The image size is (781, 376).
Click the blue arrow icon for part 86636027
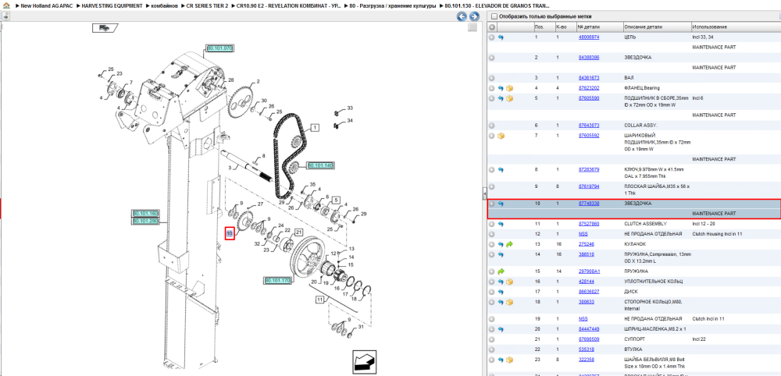[x=501, y=292]
